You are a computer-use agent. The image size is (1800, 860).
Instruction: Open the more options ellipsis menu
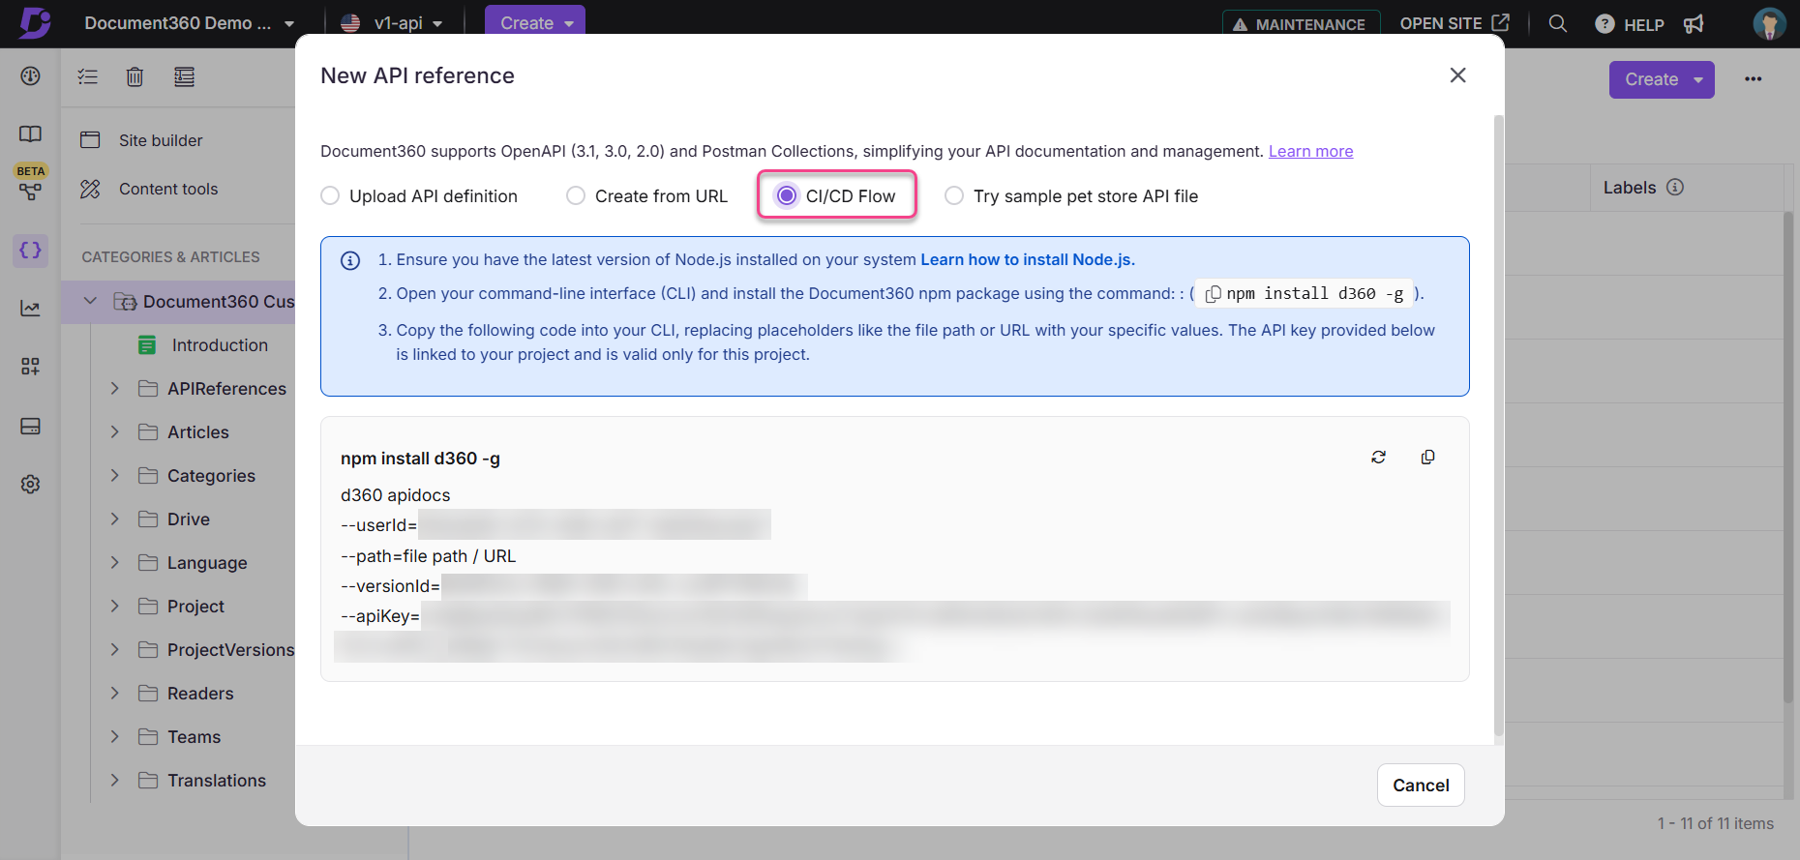click(x=1754, y=79)
